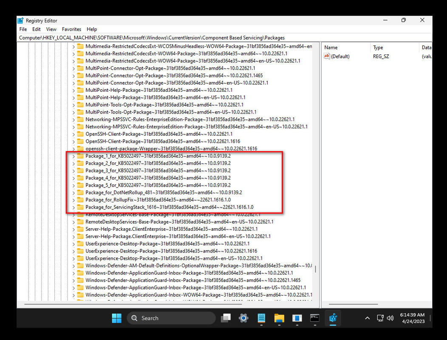
Task: Click the registry path address bar
Action: coord(224,38)
